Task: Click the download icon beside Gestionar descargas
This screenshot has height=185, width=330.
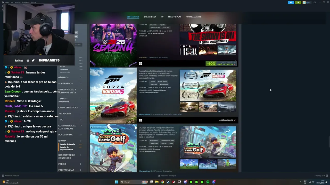Action: pyautogui.click(x=159, y=176)
